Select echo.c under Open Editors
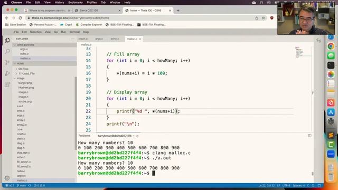 click(24, 54)
